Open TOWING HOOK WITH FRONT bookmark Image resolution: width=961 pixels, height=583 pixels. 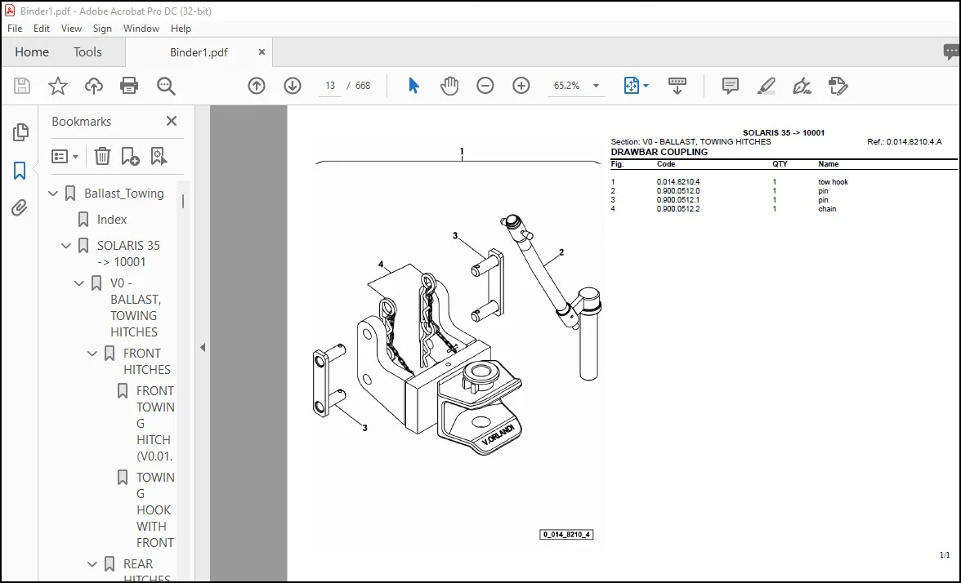155,510
